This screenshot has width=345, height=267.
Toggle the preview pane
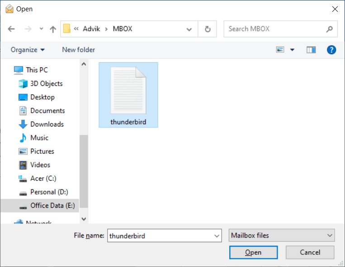click(x=311, y=50)
